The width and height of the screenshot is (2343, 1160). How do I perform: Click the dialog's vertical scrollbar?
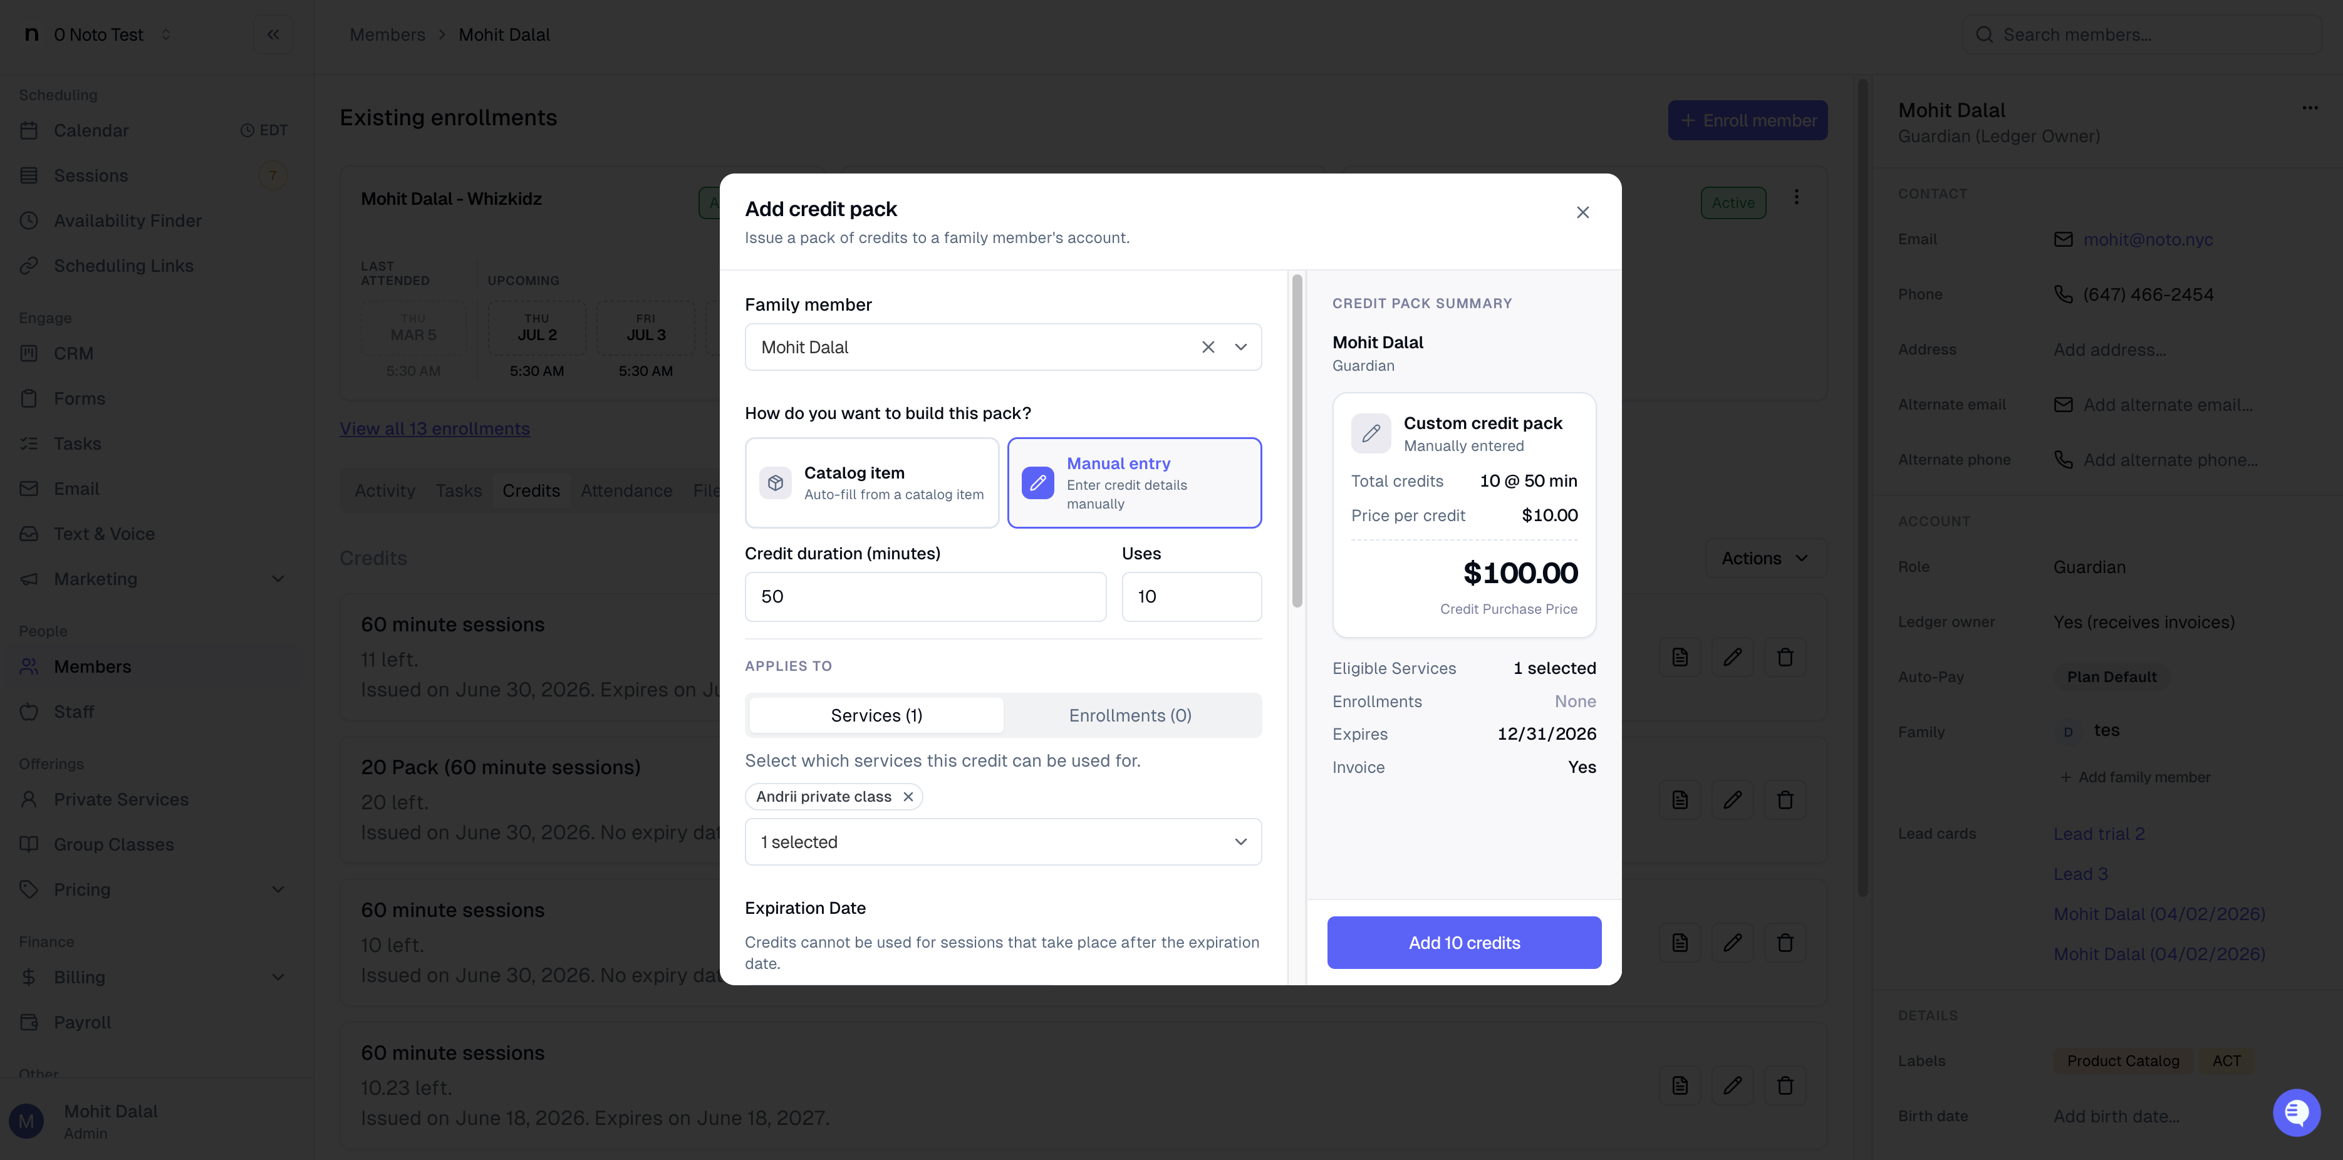[1296, 442]
